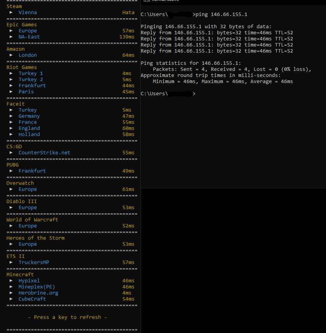This screenshot has height=333, width=326.
Task: Click the arrow marker beside Hypixel
Action: point(11,281)
